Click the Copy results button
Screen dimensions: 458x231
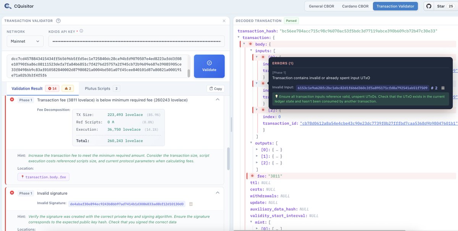(216, 88)
